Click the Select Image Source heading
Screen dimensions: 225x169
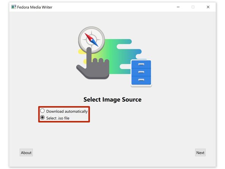pyautogui.click(x=112, y=100)
